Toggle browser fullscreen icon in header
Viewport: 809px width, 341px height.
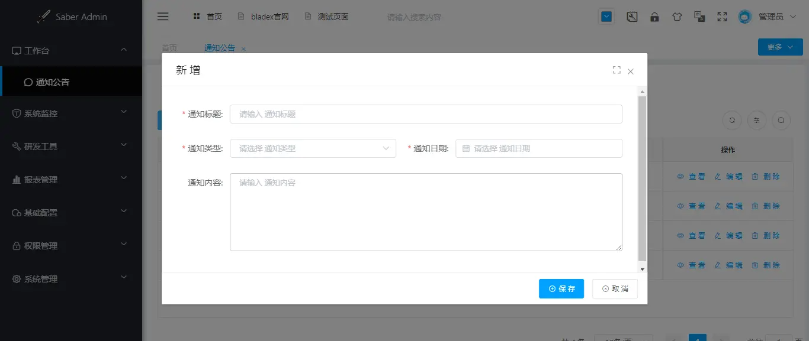pos(722,17)
